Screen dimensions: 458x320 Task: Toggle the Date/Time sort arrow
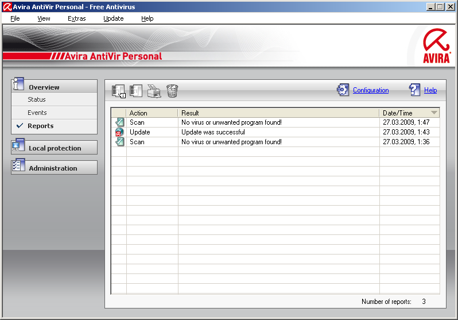pos(434,113)
